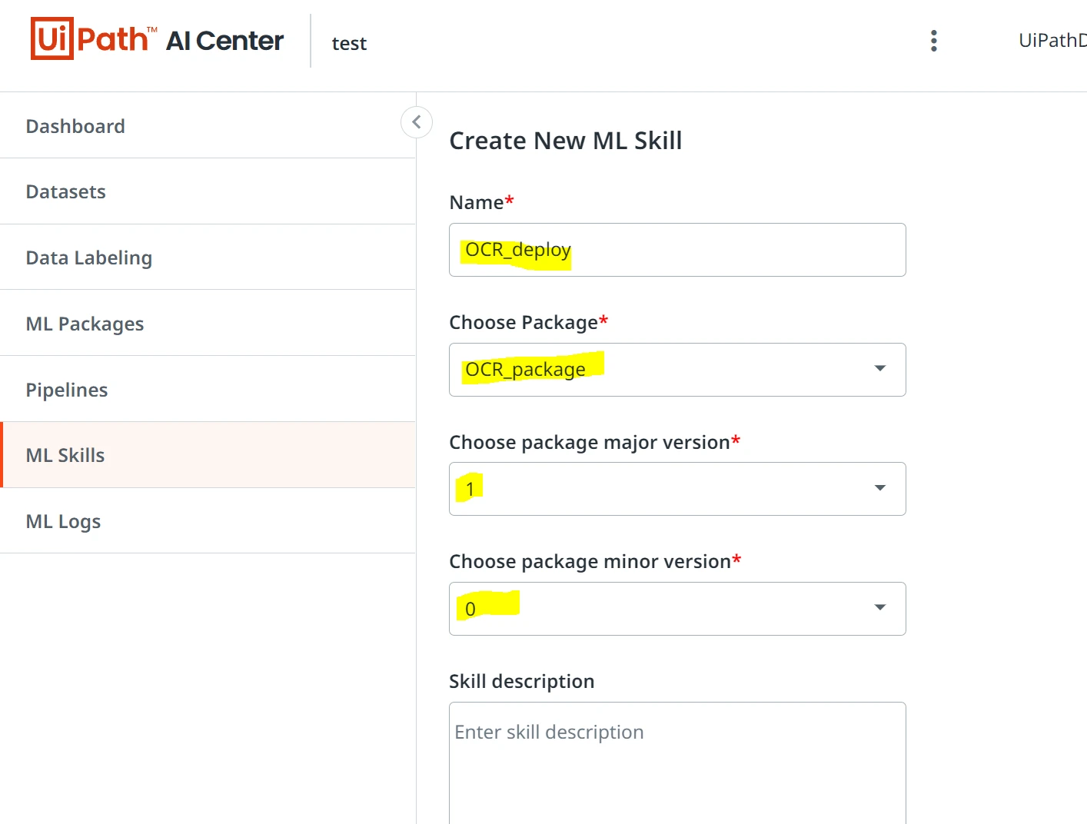The image size is (1087, 824).
Task: Click the Choose package major version label
Action: point(594,442)
